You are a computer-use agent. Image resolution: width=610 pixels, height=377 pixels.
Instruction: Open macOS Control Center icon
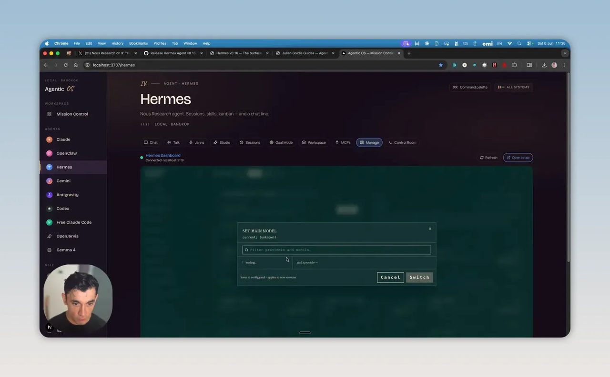(x=529, y=43)
